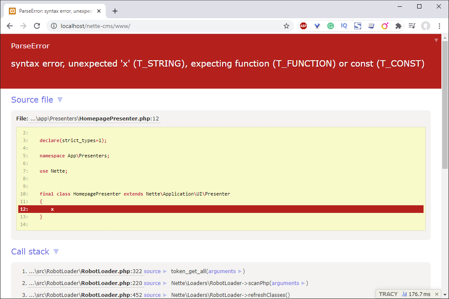Click the Tracy debug bar timing panel

(x=416, y=294)
